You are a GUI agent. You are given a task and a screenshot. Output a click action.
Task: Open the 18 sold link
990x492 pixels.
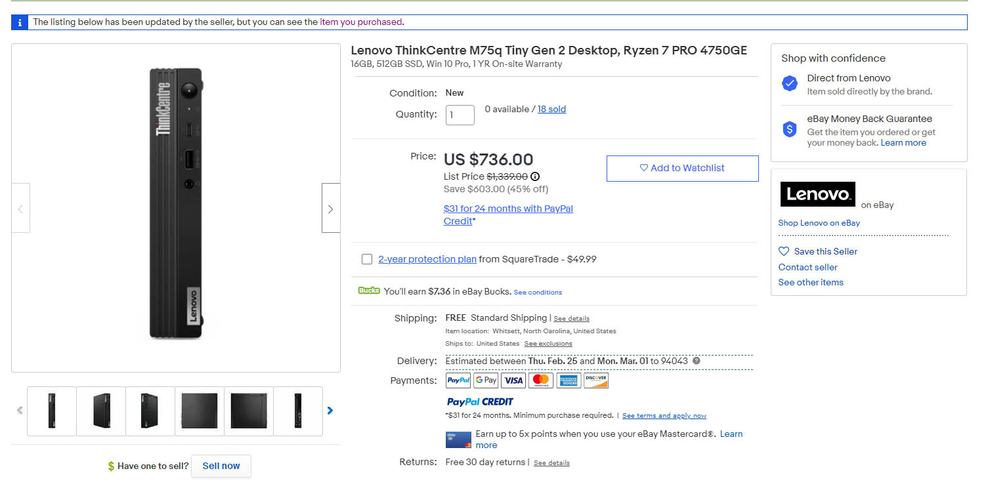click(551, 110)
